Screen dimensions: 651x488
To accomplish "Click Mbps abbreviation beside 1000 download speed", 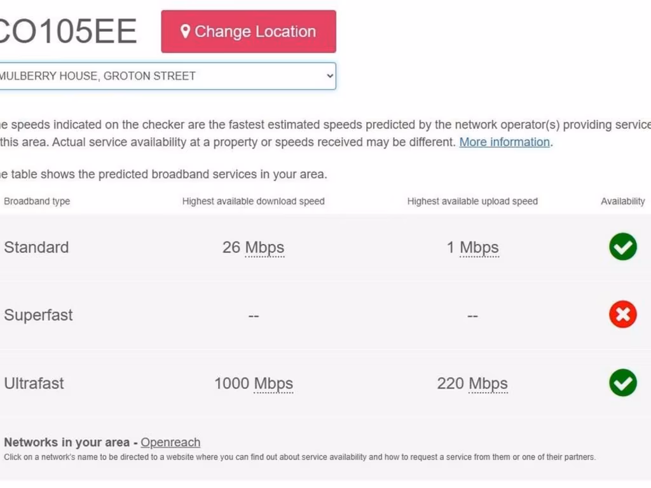I will pyautogui.click(x=273, y=383).
